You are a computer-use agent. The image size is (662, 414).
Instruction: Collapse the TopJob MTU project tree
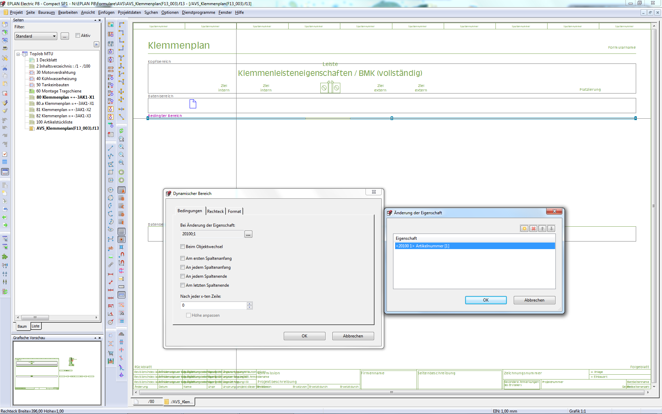pyautogui.click(x=18, y=54)
